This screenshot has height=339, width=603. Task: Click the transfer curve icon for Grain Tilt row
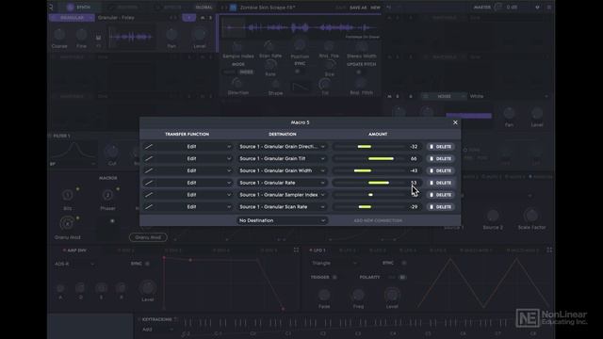click(149, 158)
